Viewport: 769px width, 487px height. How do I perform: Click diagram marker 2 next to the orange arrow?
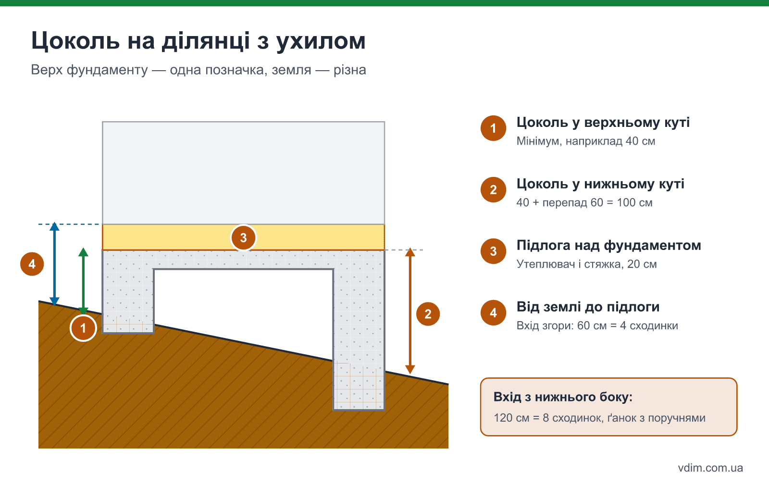click(x=428, y=314)
